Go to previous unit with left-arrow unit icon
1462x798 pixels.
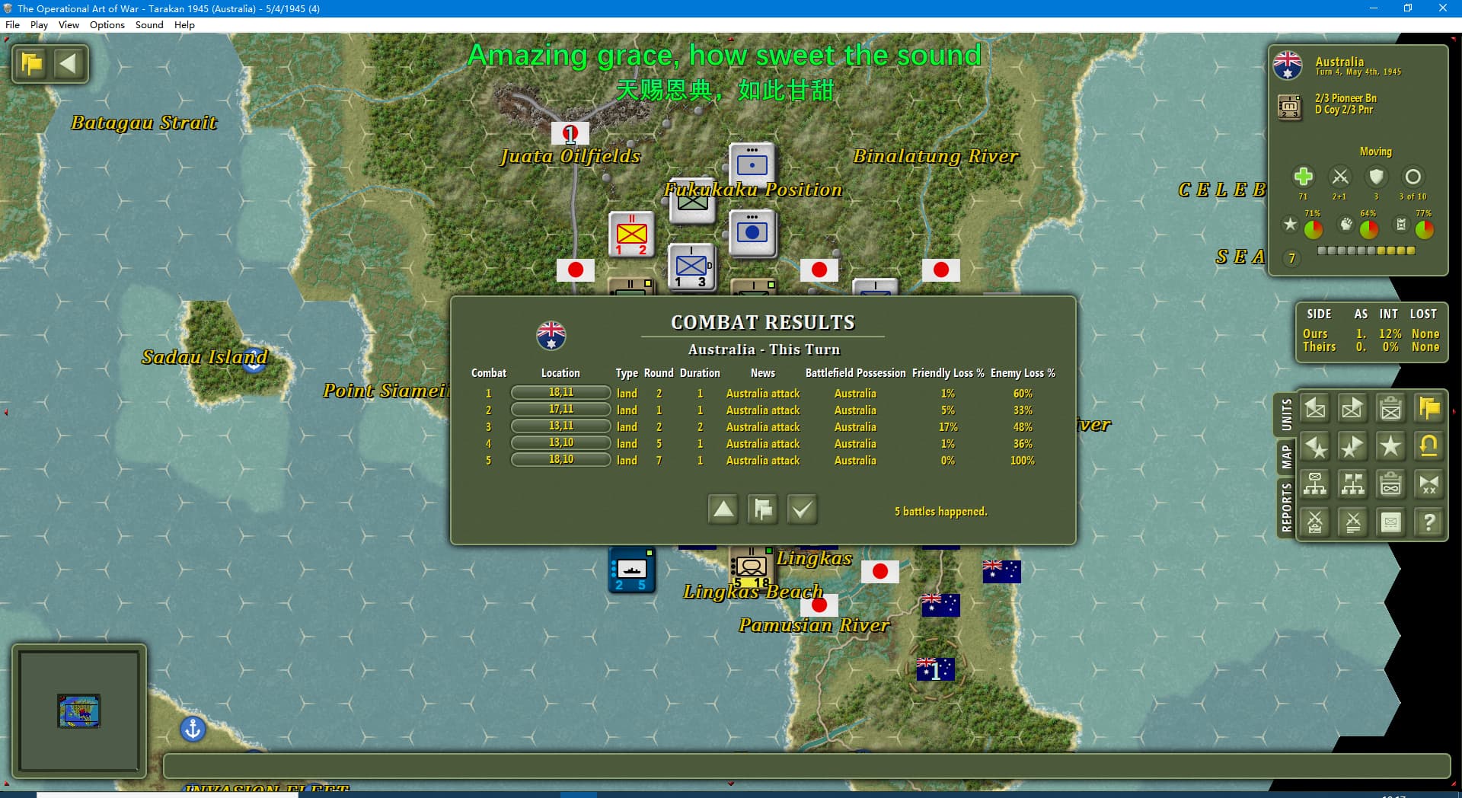point(1315,409)
